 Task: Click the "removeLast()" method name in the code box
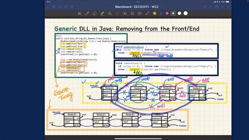(x=133, y=63)
